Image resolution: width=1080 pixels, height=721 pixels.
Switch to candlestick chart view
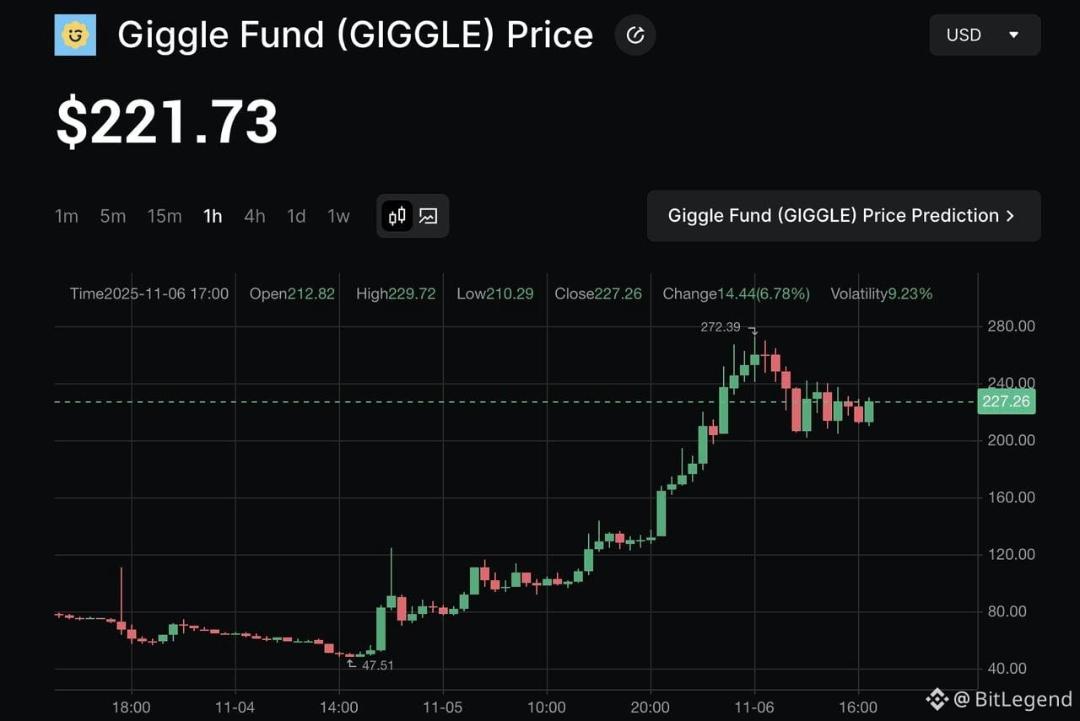(x=397, y=216)
